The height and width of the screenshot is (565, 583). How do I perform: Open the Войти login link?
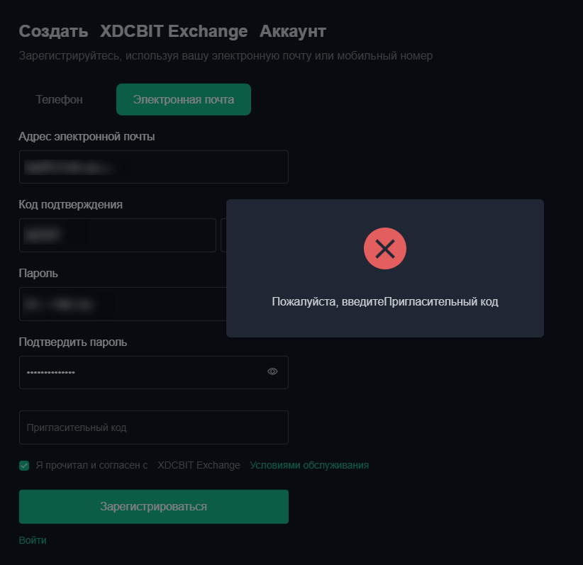click(x=33, y=540)
